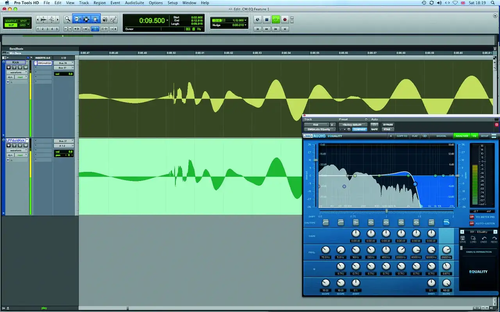
Task: Click the Compare button on plugin header
Action: 359,129
